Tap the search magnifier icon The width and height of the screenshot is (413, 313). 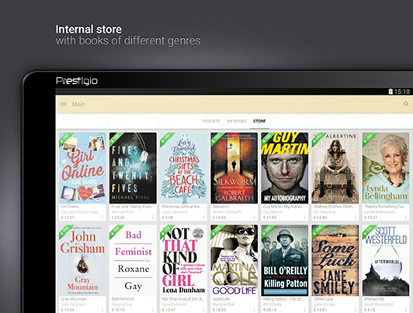[406, 104]
